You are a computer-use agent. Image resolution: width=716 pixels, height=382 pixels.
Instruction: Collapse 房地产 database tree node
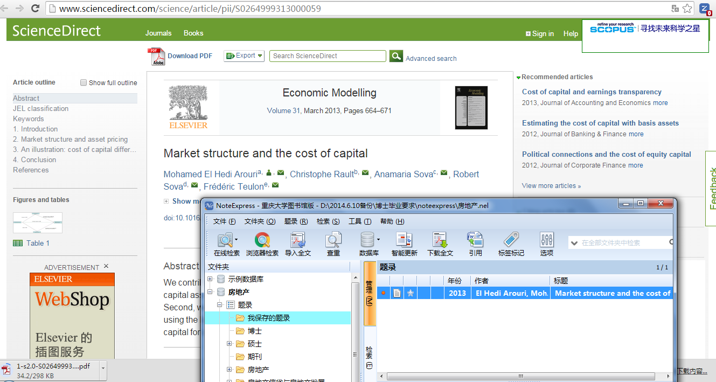210,292
